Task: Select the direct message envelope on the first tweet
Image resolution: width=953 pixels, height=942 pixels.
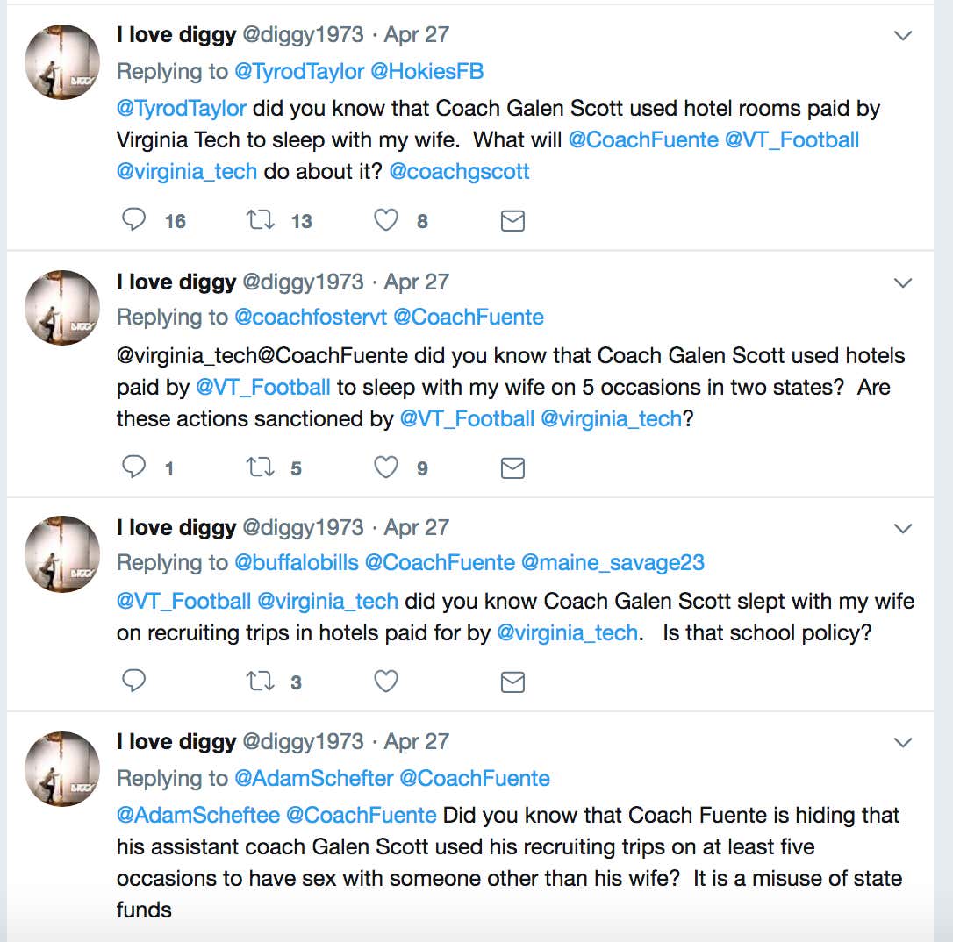Action: point(512,220)
